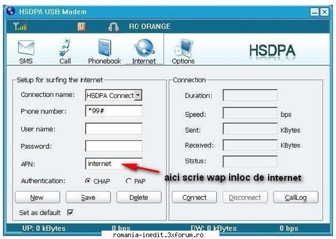Click the Password field
Image resolution: width=336 pixels, height=239 pixels.
coord(114,146)
